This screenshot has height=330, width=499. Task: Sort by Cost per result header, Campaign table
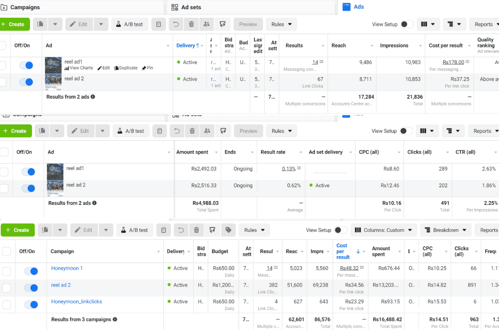coord(343,251)
